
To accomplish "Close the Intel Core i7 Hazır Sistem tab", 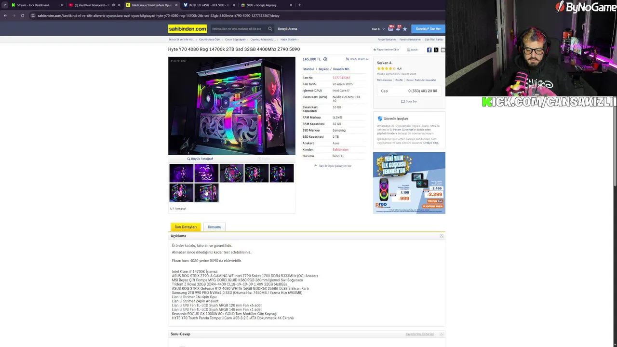I will coord(176,5).
